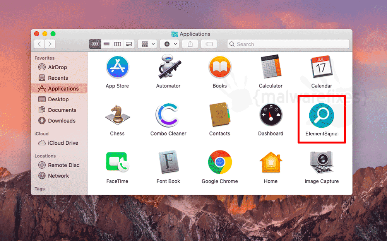
Task: Close the Applications Finder window
Action: tap(37, 34)
